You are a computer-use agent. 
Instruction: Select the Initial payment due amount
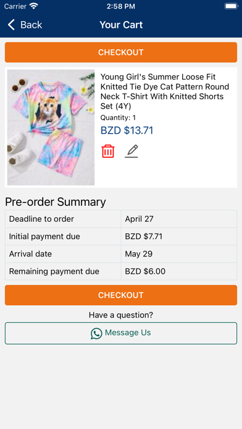click(x=144, y=237)
